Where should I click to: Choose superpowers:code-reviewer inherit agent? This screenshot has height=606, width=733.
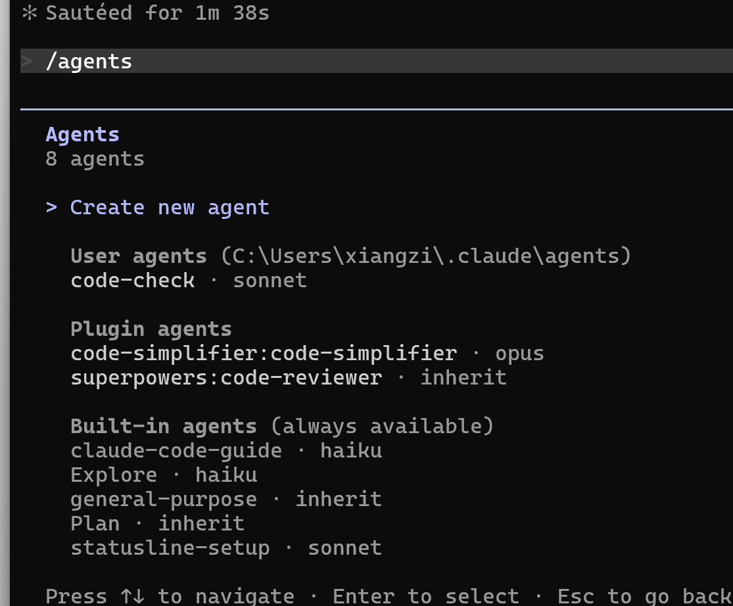pos(289,377)
